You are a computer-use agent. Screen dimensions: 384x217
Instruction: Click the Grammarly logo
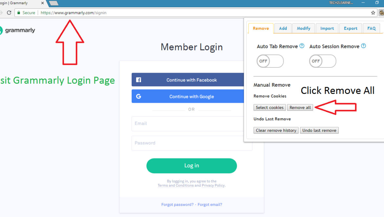(17, 30)
